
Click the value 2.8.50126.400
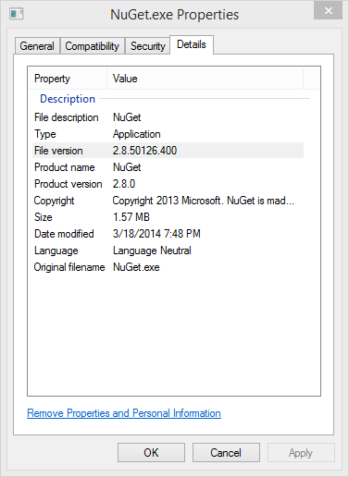point(144,151)
